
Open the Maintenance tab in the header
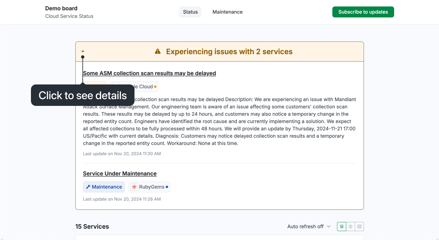[x=228, y=12]
